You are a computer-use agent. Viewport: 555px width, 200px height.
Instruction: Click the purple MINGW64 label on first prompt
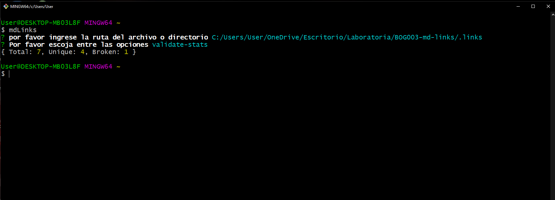point(98,23)
